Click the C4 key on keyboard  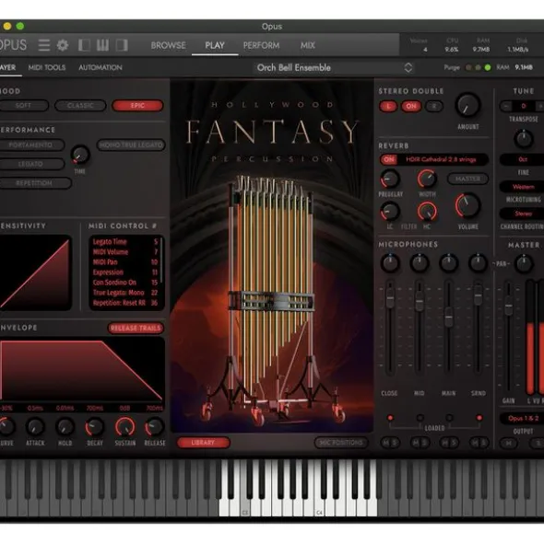(320, 500)
